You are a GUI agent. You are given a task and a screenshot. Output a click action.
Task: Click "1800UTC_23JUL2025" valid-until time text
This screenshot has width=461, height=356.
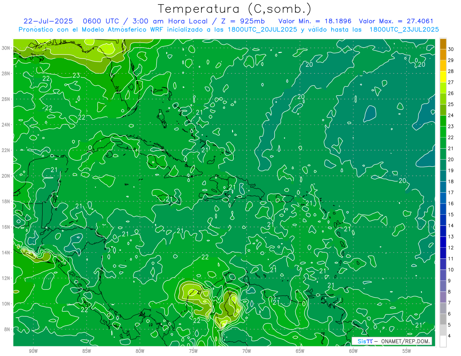coord(404,30)
